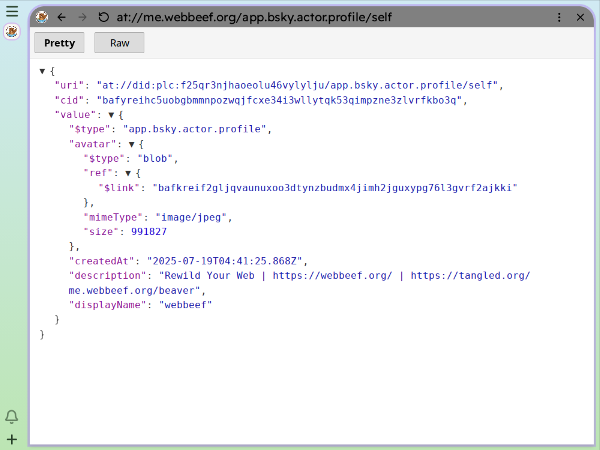This screenshot has width=600, height=450.
Task: Collapse the root JSON object
Action: [42, 71]
